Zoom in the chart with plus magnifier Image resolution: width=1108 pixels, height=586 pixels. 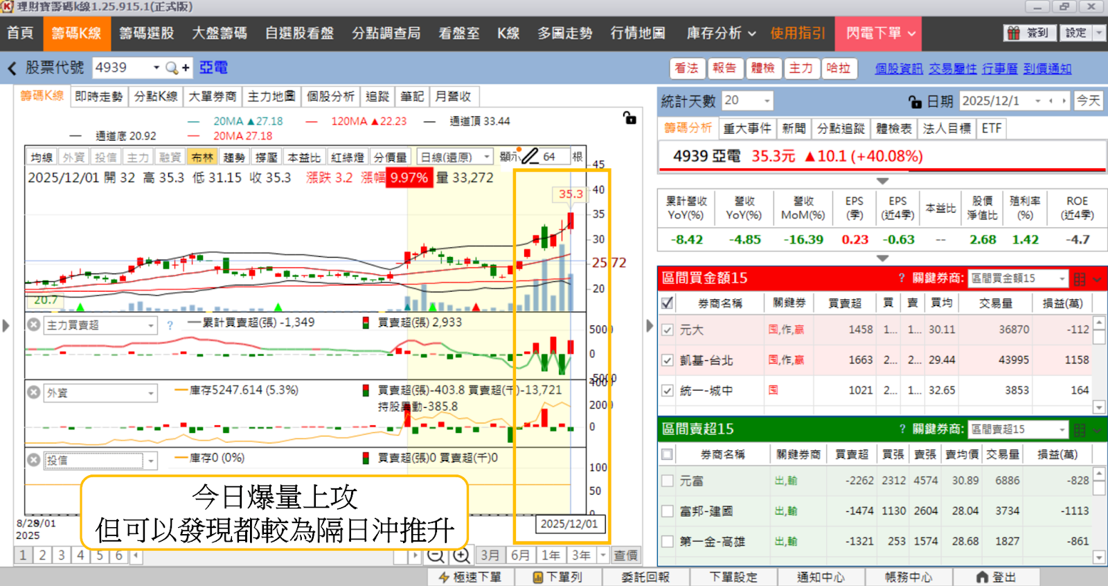[462, 556]
